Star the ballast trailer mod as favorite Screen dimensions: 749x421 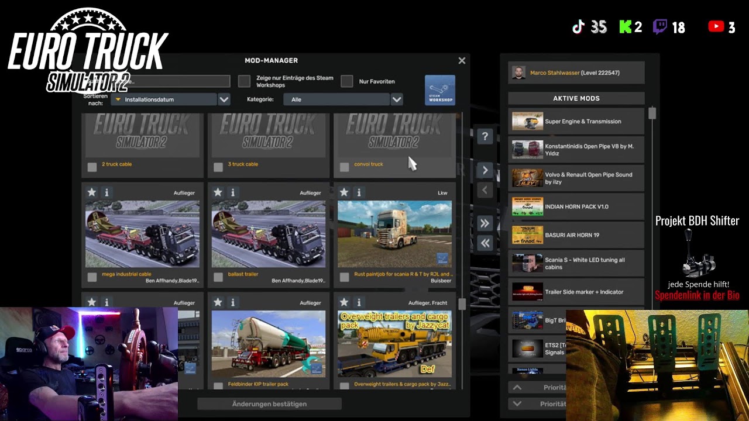pos(218,192)
